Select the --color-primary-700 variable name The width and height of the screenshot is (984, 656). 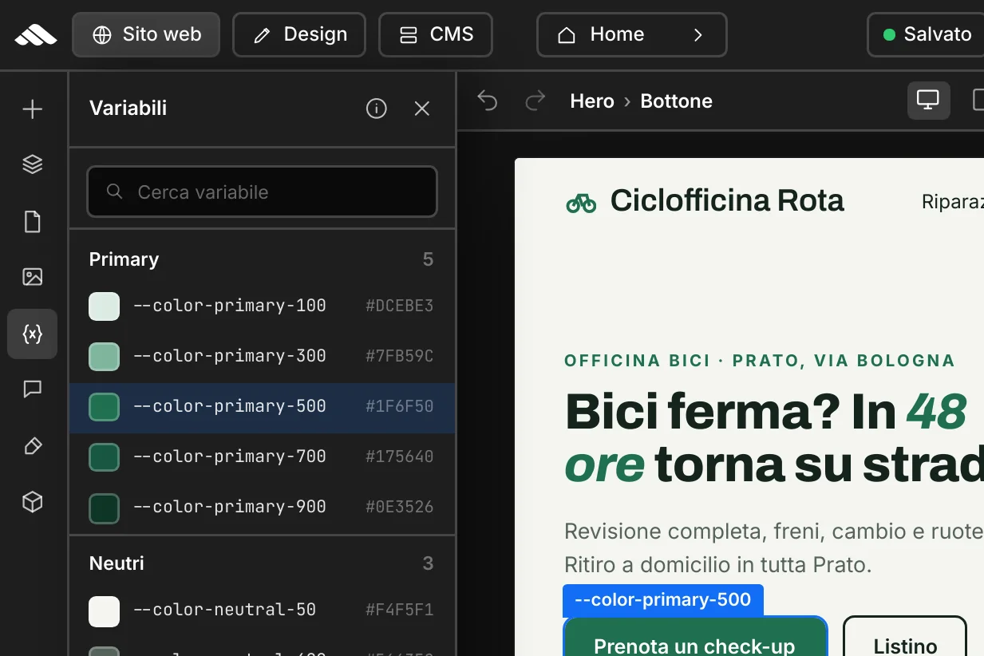click(230, 456)
